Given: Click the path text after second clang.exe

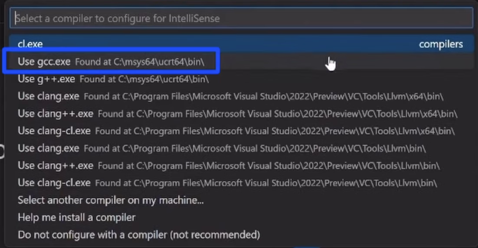Looking at the screenshot, I should pyautogui.click(x=255, y=149).
